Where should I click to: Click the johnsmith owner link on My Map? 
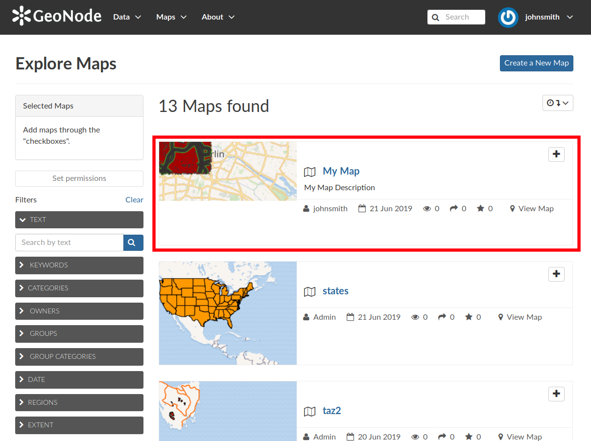(x=331, y=209)
